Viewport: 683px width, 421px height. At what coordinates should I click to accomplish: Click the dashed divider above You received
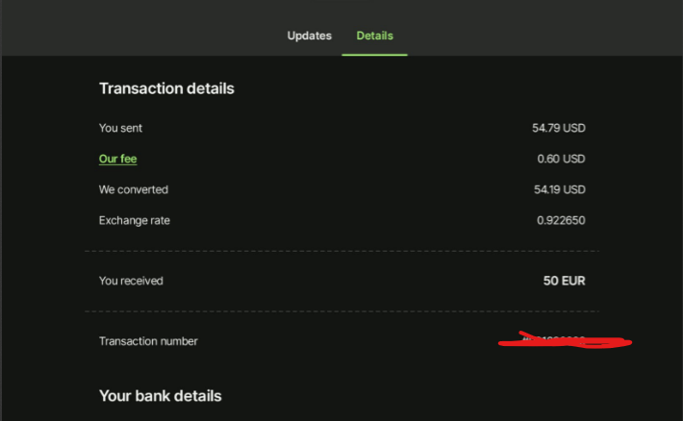tap(341, 251)
